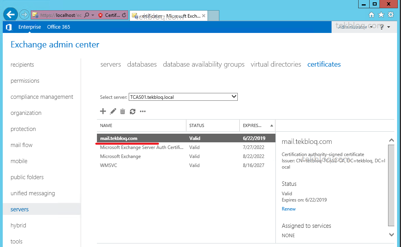This screenshot has height=247, width=401.
Task: Open the address bar autocomplete dropdown arrow
Action: [x=93, y=15]
